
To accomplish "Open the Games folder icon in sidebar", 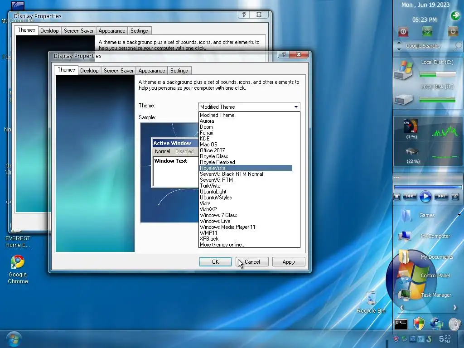I will 406,215.
